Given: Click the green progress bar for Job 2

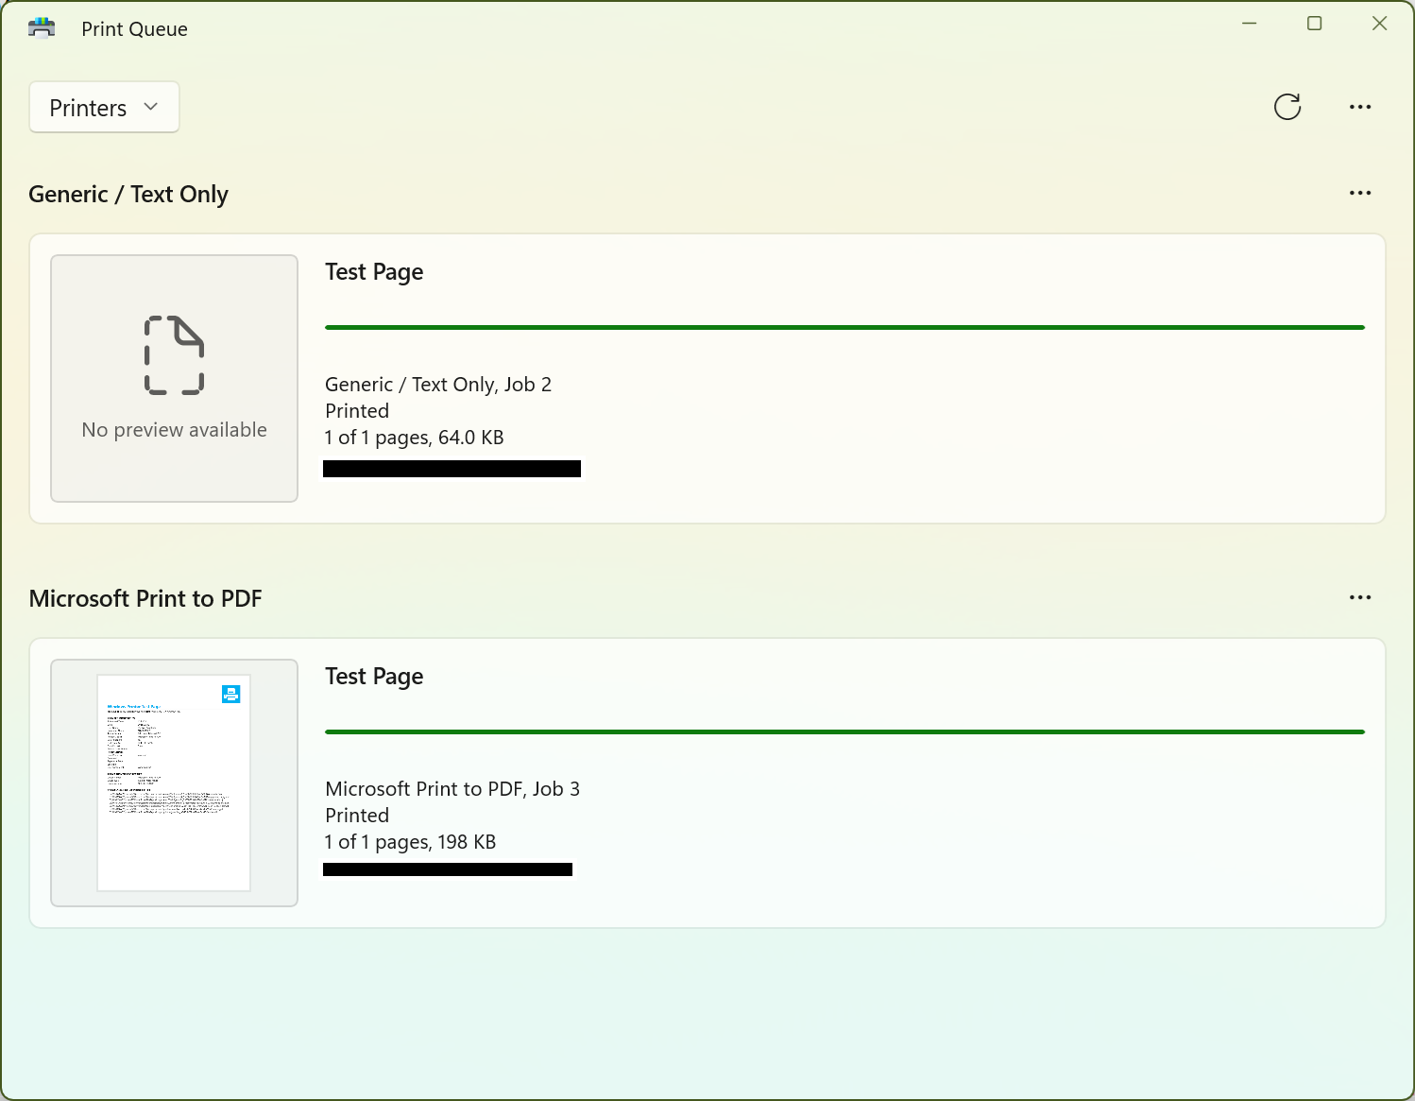Looking at the screenshot, I should (x=844, y=327).
